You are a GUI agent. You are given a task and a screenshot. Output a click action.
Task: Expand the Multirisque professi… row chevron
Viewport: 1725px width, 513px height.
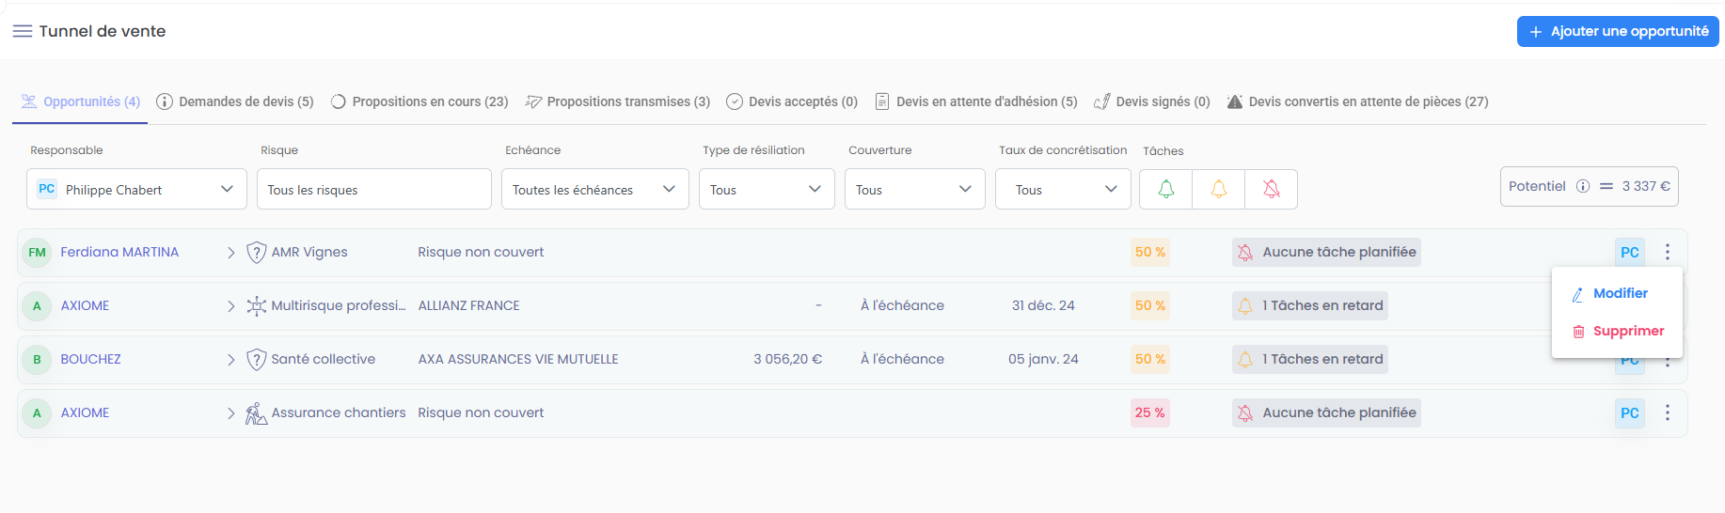(x=230, y=305)
